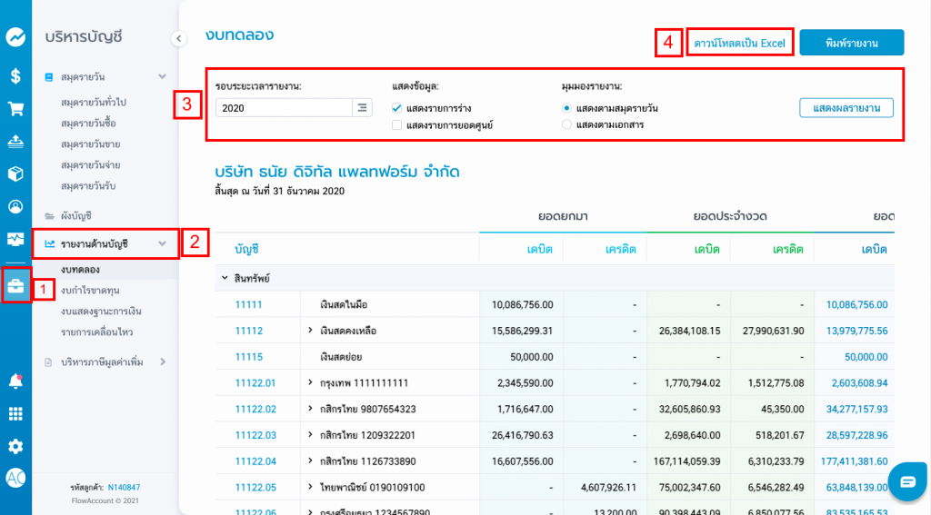Open the shopping cart purchases icon

[15, 109]
